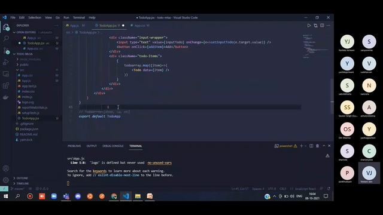383x215 pixels.
Task: Open changes icon in editor toolbar
Action: tap(315, 25)
